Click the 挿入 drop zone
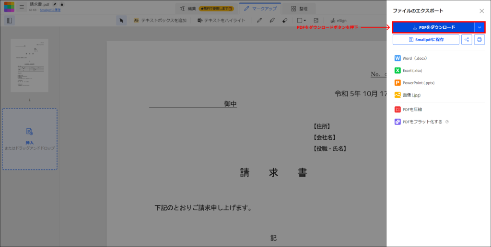The height and width of the screenshot is (247, 491). tap(30, 139)
